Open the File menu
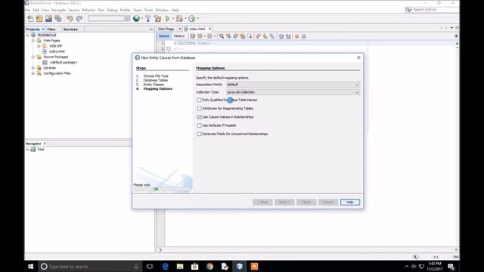This screenshot has width=484, height=272. click(x=27, y=10)
